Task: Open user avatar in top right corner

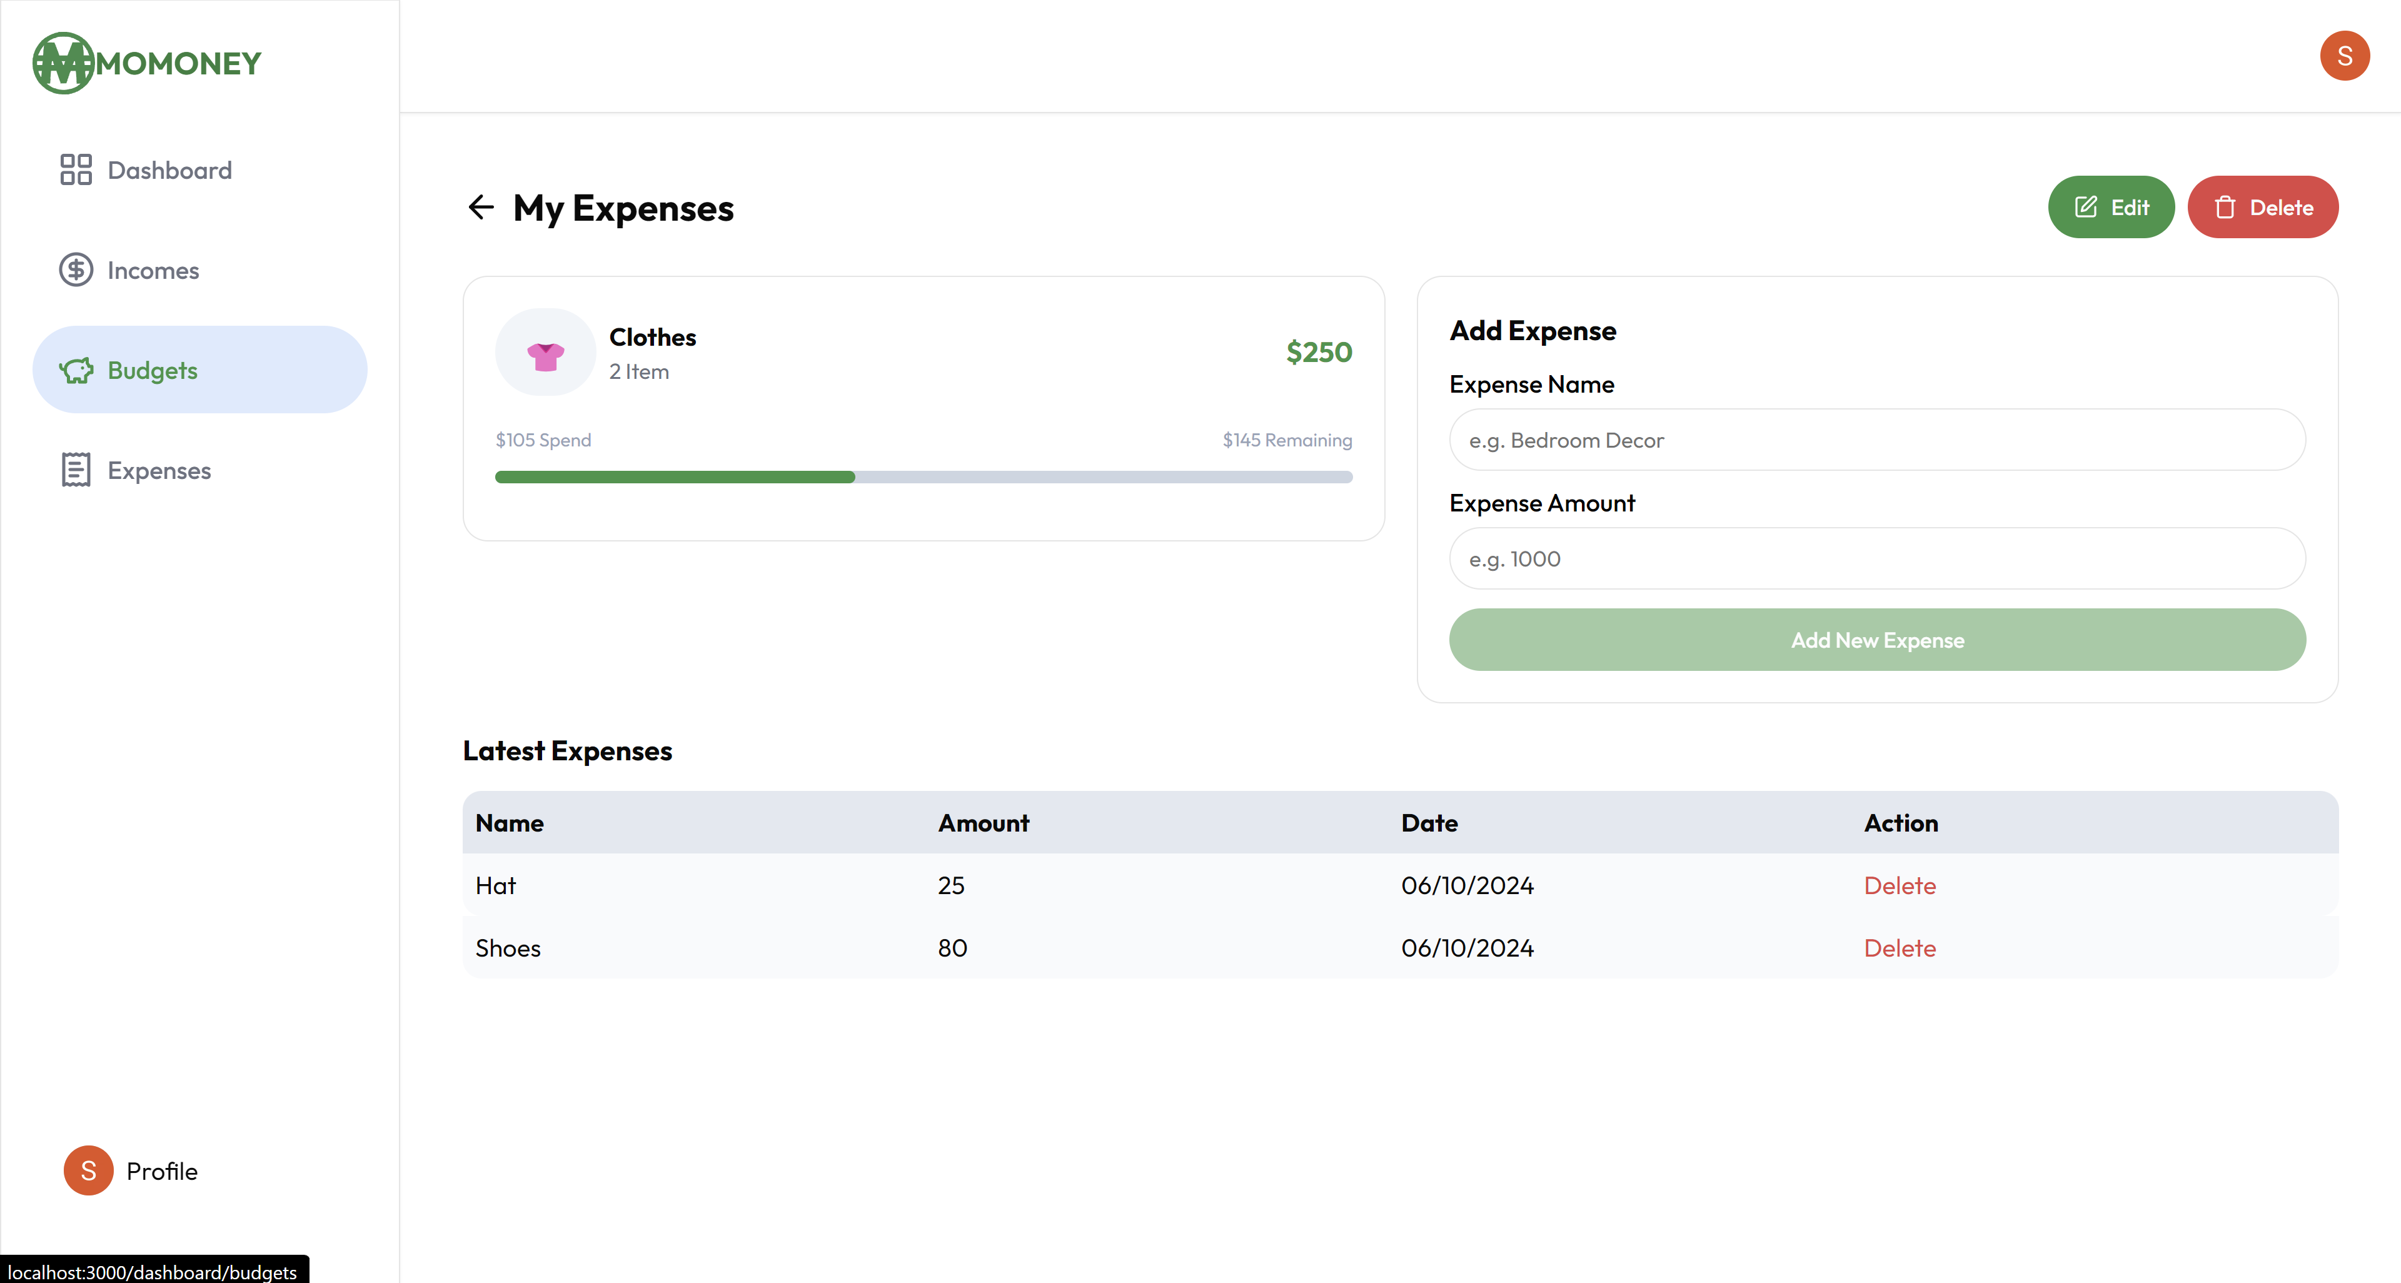Action: [x=2344, y=56]
